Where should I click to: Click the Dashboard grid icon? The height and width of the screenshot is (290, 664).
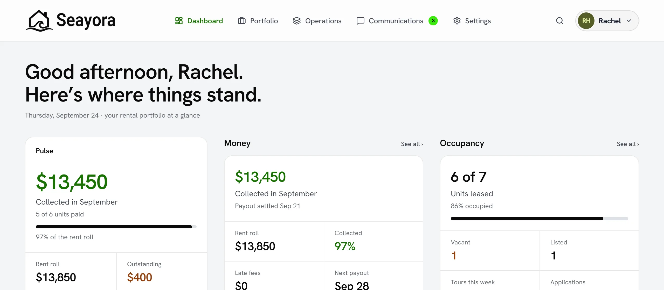(179, 21)
